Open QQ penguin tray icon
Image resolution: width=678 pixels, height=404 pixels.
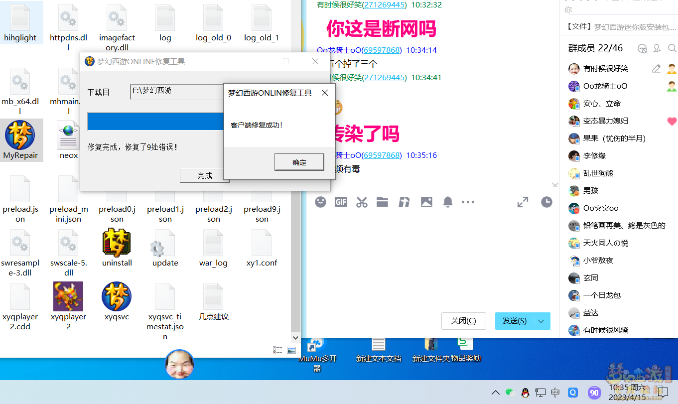pos(525,393)
